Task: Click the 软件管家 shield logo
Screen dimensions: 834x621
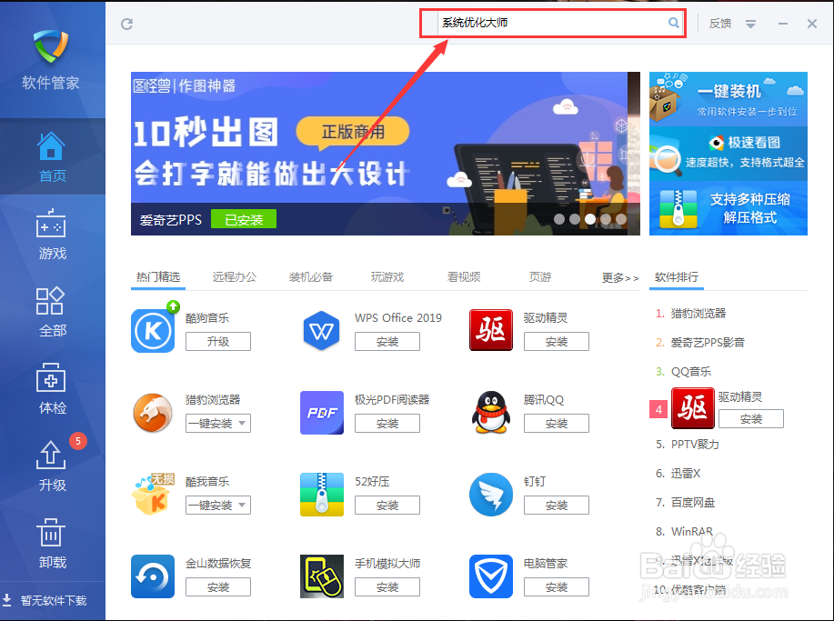Action: coord(51,45)
